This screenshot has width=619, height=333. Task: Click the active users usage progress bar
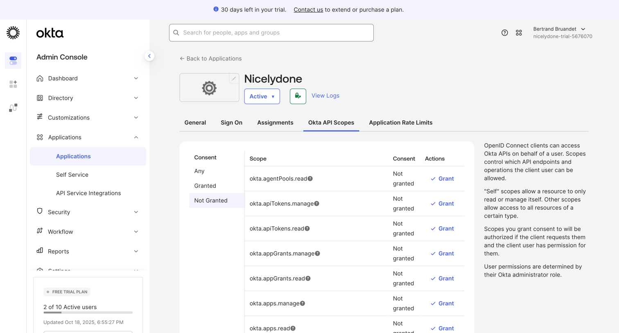tap(88, 313)
